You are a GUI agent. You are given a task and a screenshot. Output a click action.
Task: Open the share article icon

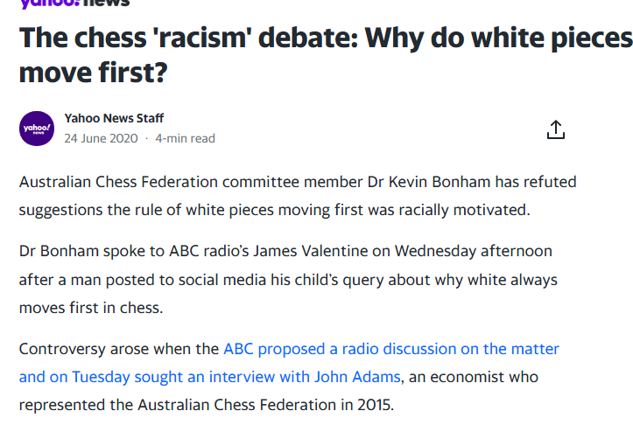(555, 129)
